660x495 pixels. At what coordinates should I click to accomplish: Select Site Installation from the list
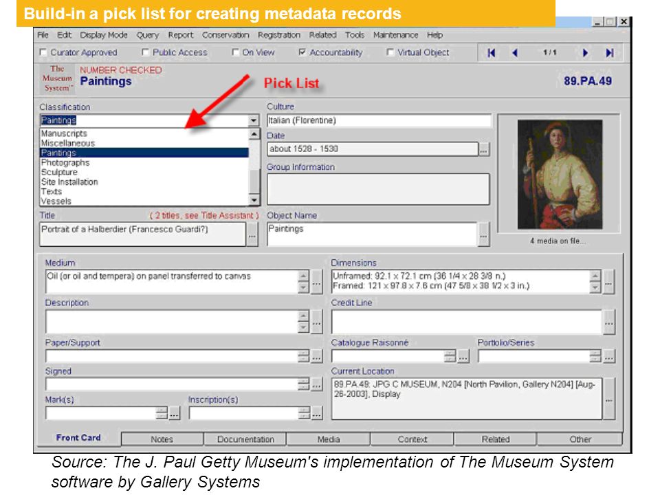click(144, 181)
